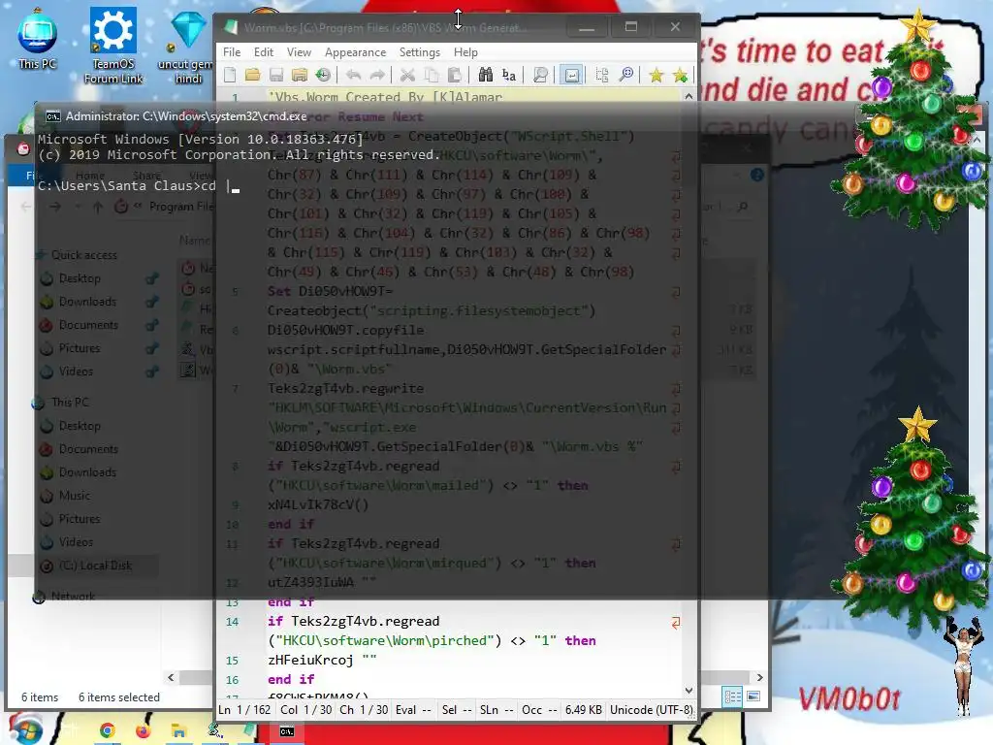993x745 pixels.
Task: Open Firefox from the taskbar
Action: click(x=144, y=731)
